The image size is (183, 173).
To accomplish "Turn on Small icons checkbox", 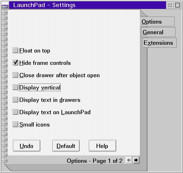I will click(x=15, y=124).
